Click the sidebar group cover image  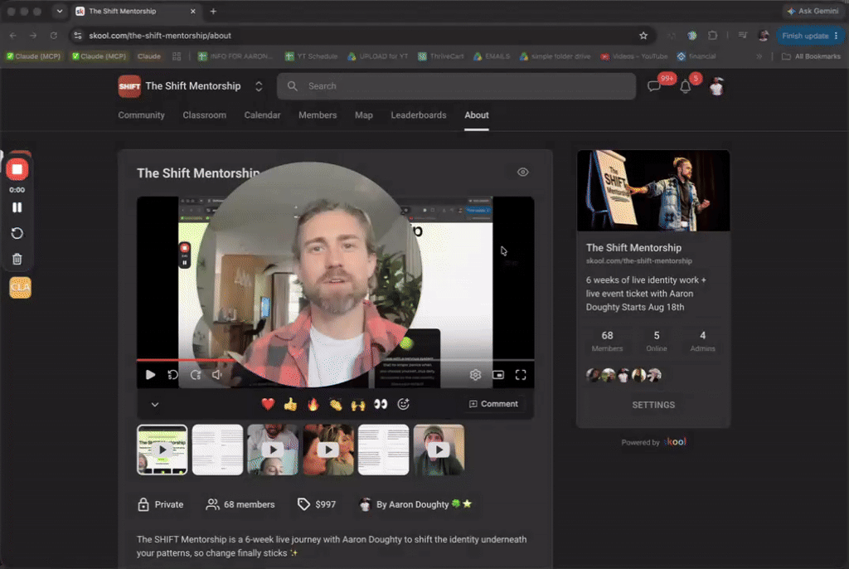tap(653, 191)
